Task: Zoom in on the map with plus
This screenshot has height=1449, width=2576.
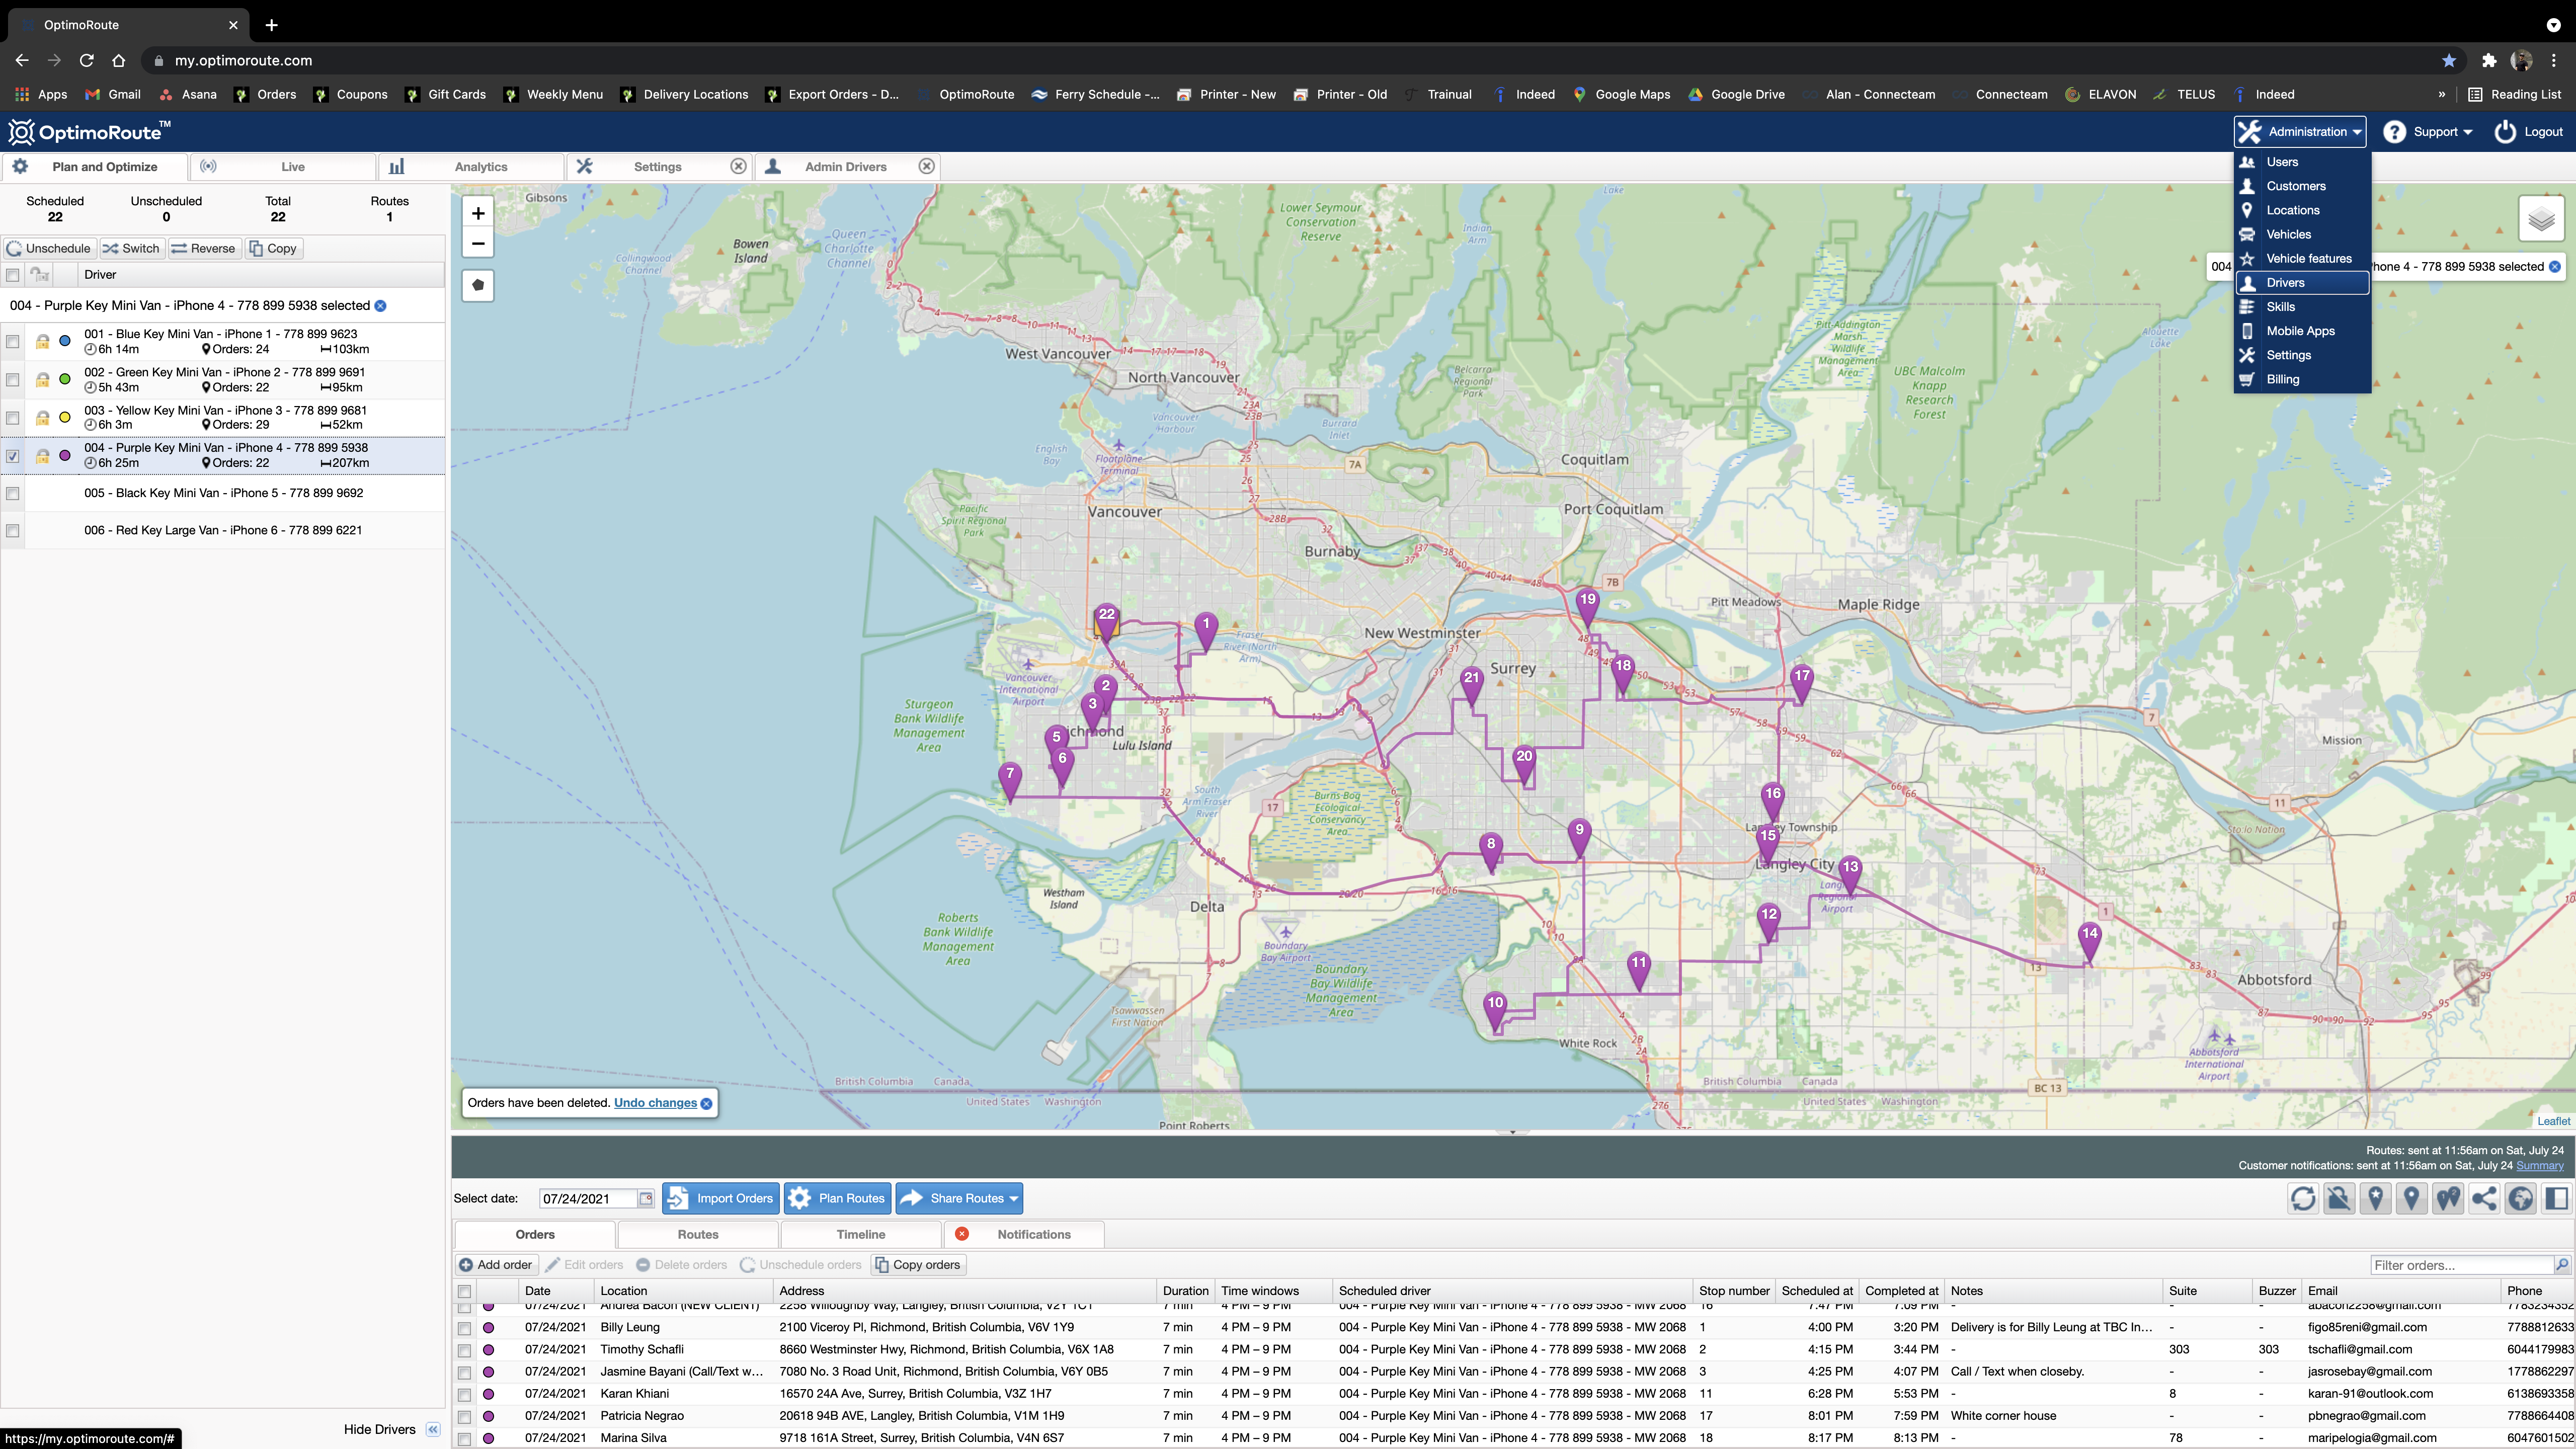Action: (478, 213)
